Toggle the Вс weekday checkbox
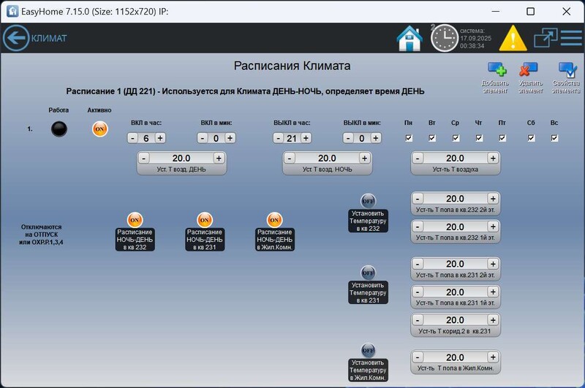The width and height of the screenshot is (585, 388). 554,137
